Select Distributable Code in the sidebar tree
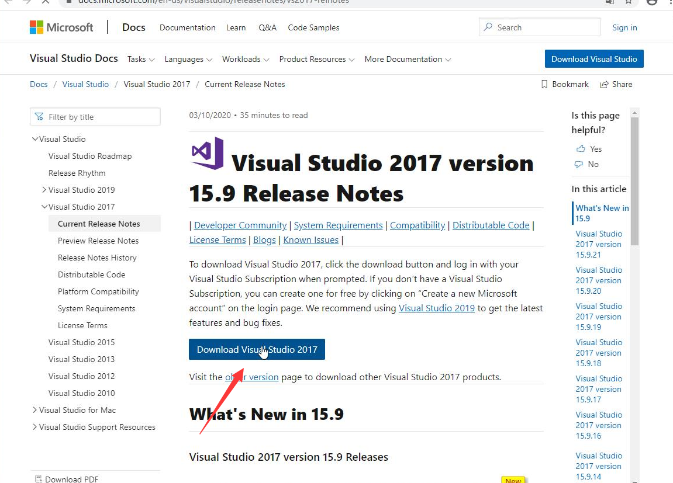The width and height of the screenshot is (673, 483). (x=92, y=274)
